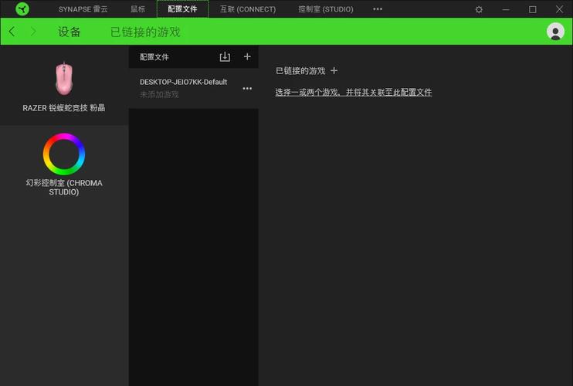The width and height of the screenshot is (573, 386).
Task: Select the 配置文件 tab
Action: 182,9
